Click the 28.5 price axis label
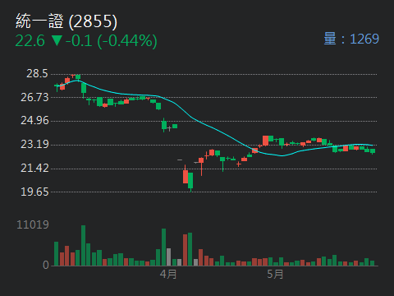394x296 pixels. pos(37,74)
